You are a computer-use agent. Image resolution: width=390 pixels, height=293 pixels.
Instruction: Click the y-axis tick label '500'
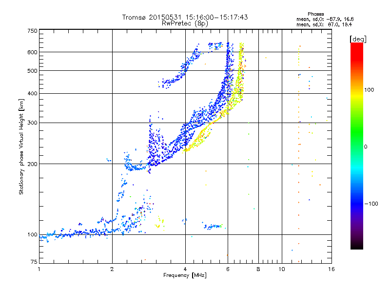pyautogui.click(x=32, y=71)
